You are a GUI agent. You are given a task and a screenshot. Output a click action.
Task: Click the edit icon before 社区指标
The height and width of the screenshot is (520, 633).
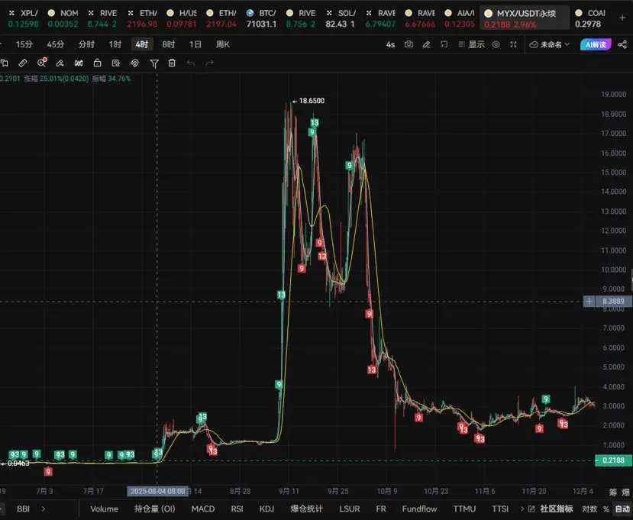coord(531,509)
